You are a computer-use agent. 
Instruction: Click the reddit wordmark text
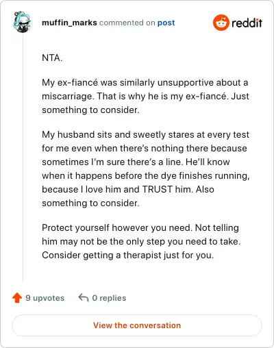[x=247, y=23]
